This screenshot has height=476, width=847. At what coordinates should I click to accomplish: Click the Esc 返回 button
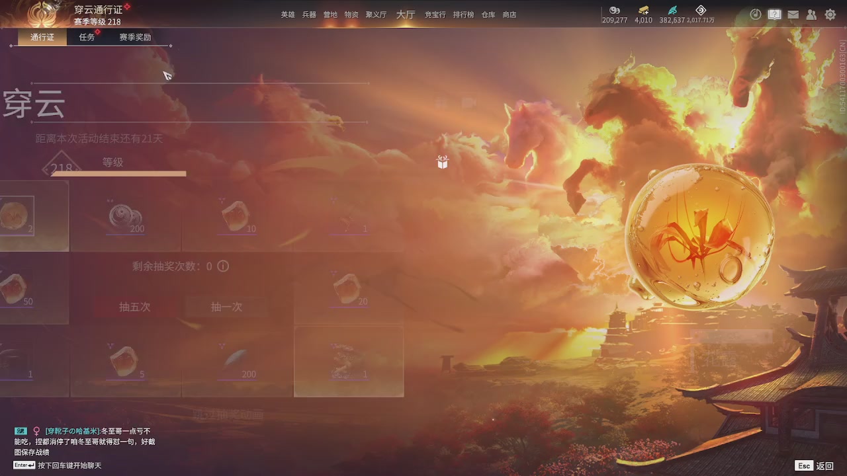[814, 466]
